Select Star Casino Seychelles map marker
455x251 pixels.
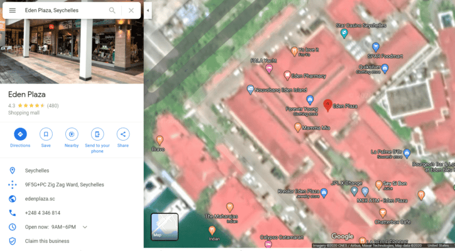tap(344, 33)
